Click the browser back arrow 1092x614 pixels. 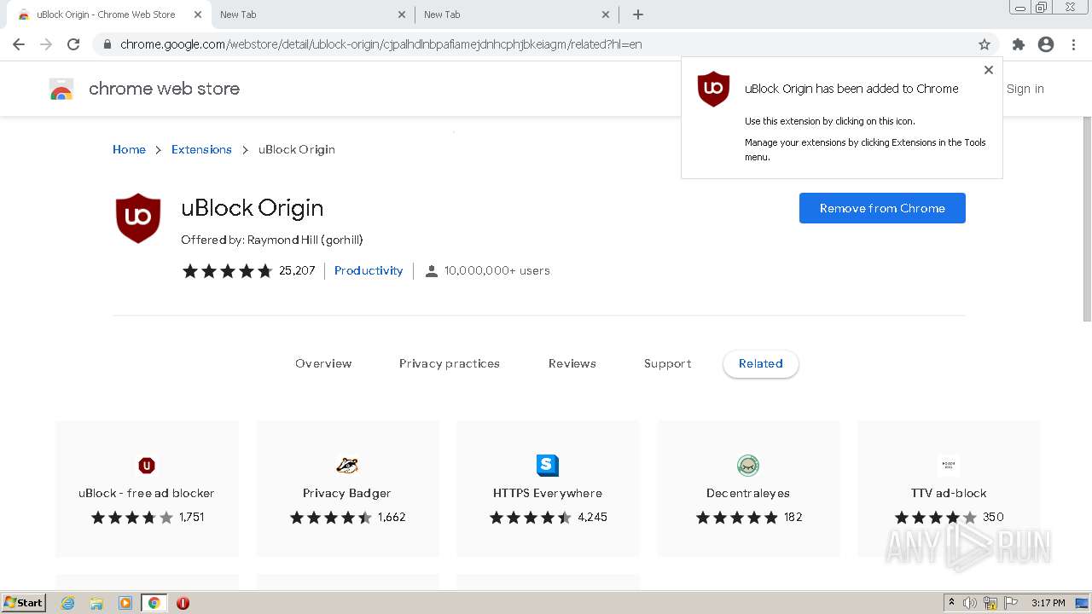(19, 44)
